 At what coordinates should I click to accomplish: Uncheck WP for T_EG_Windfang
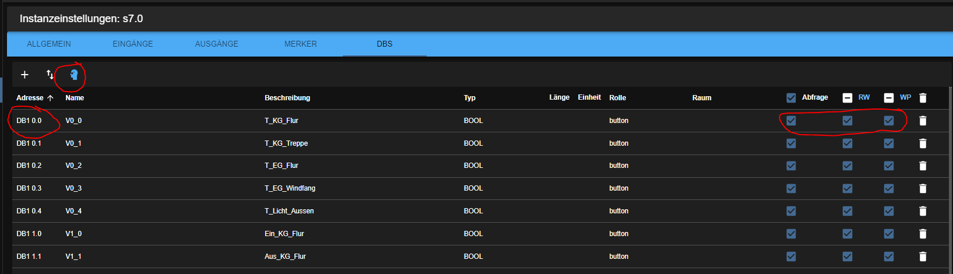click(x=889, y=188)
